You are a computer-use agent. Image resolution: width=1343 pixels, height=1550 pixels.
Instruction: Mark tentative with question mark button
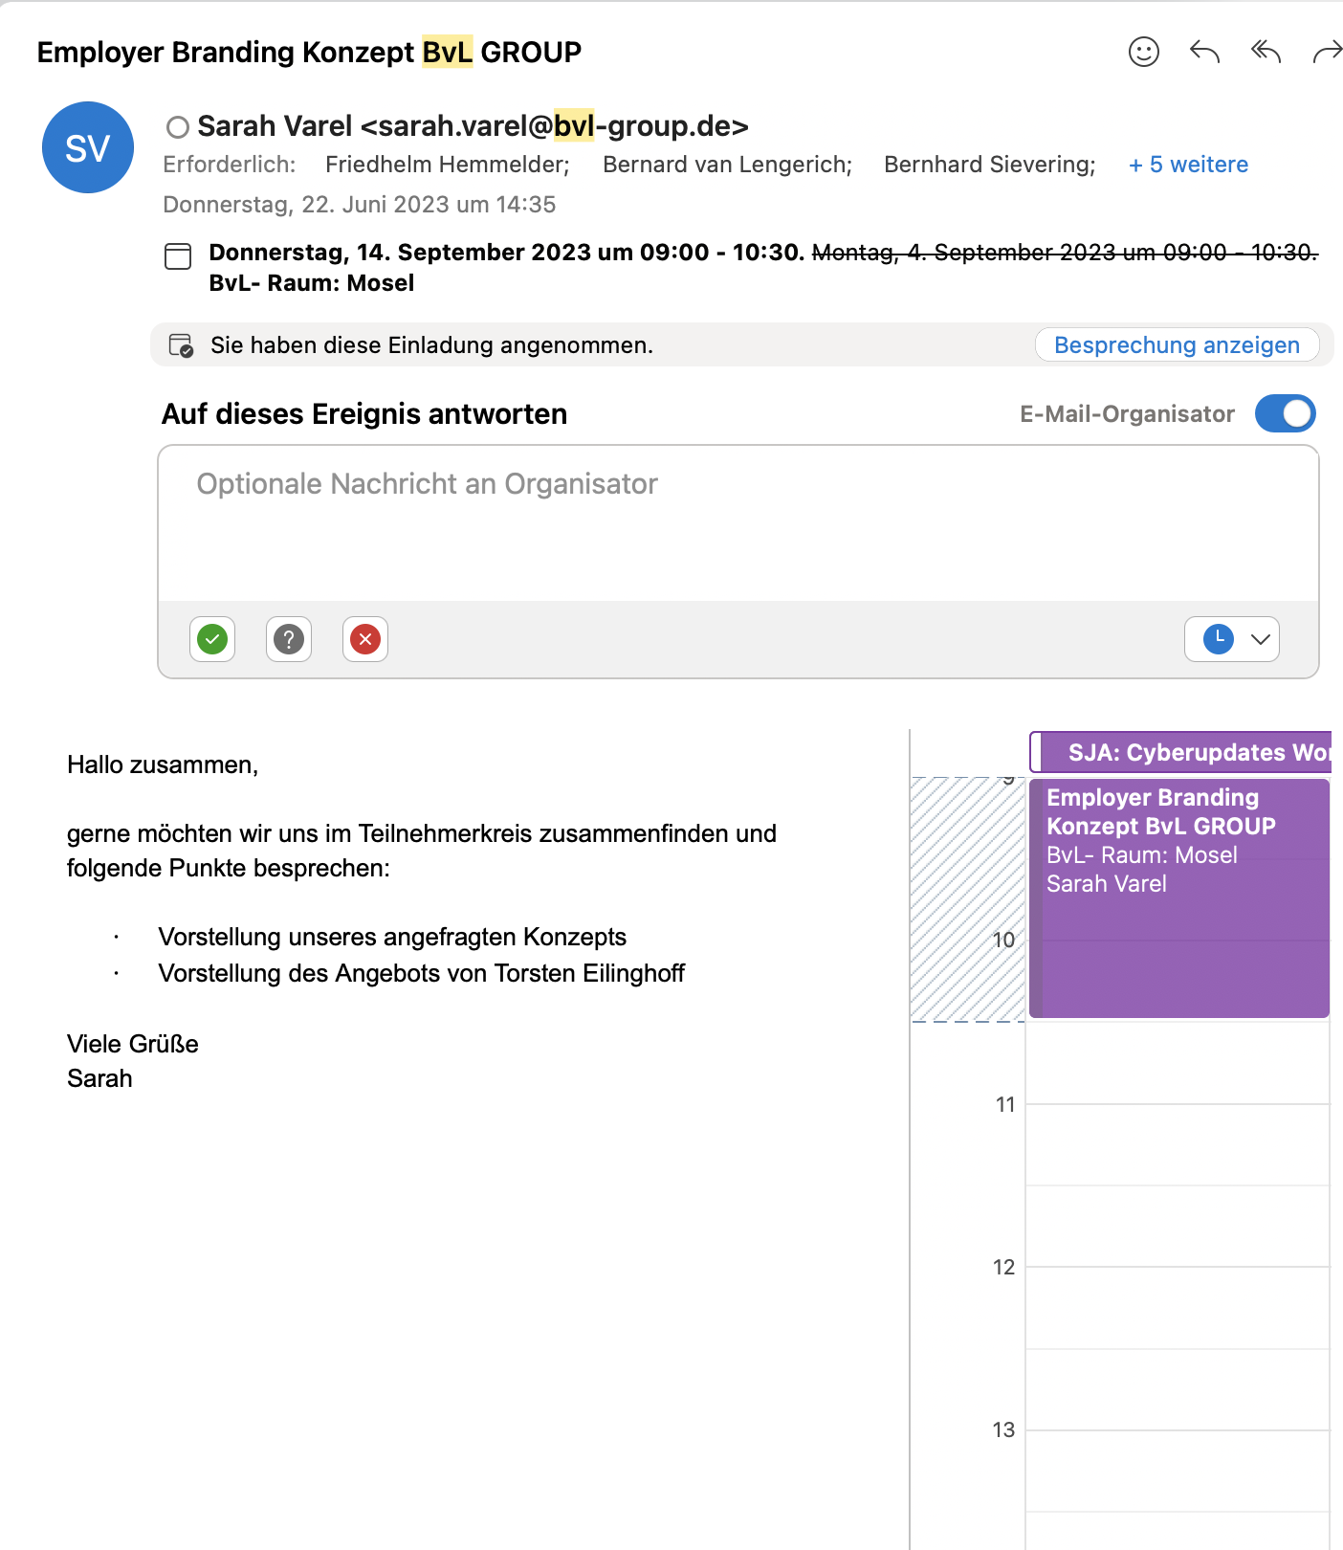pos(289,639)
